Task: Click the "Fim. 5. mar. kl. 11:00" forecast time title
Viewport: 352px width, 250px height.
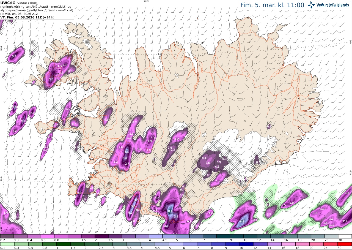Action: tap(272, 5)
